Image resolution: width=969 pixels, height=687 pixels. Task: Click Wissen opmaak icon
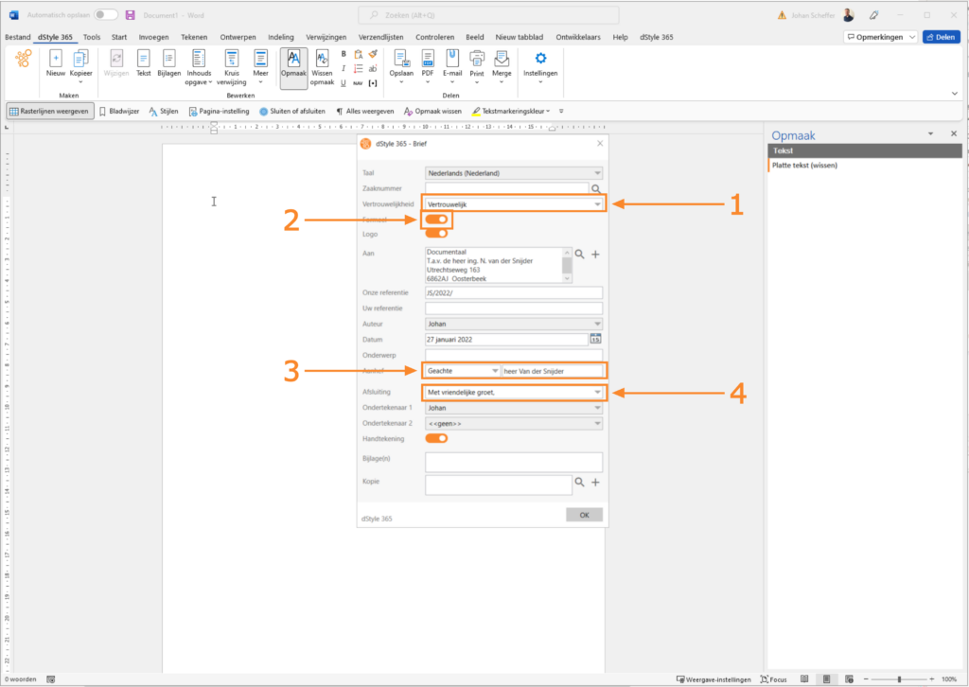coord(322,59)
